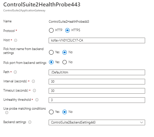The width and height of the screenshot is (154, 137).
Task: Click info icon under Use probe matching conditions
Action: 7,113
